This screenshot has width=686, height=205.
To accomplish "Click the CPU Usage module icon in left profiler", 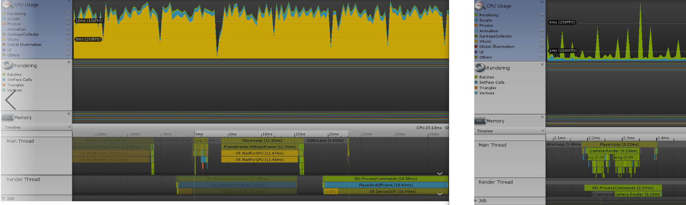I will click(x=8, y=5).
